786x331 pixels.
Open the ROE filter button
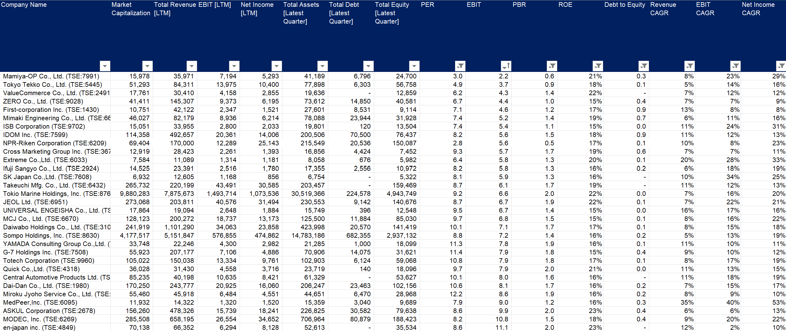point(598,66)
